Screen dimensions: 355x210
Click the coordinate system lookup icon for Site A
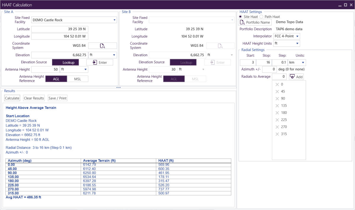point(102,46)
